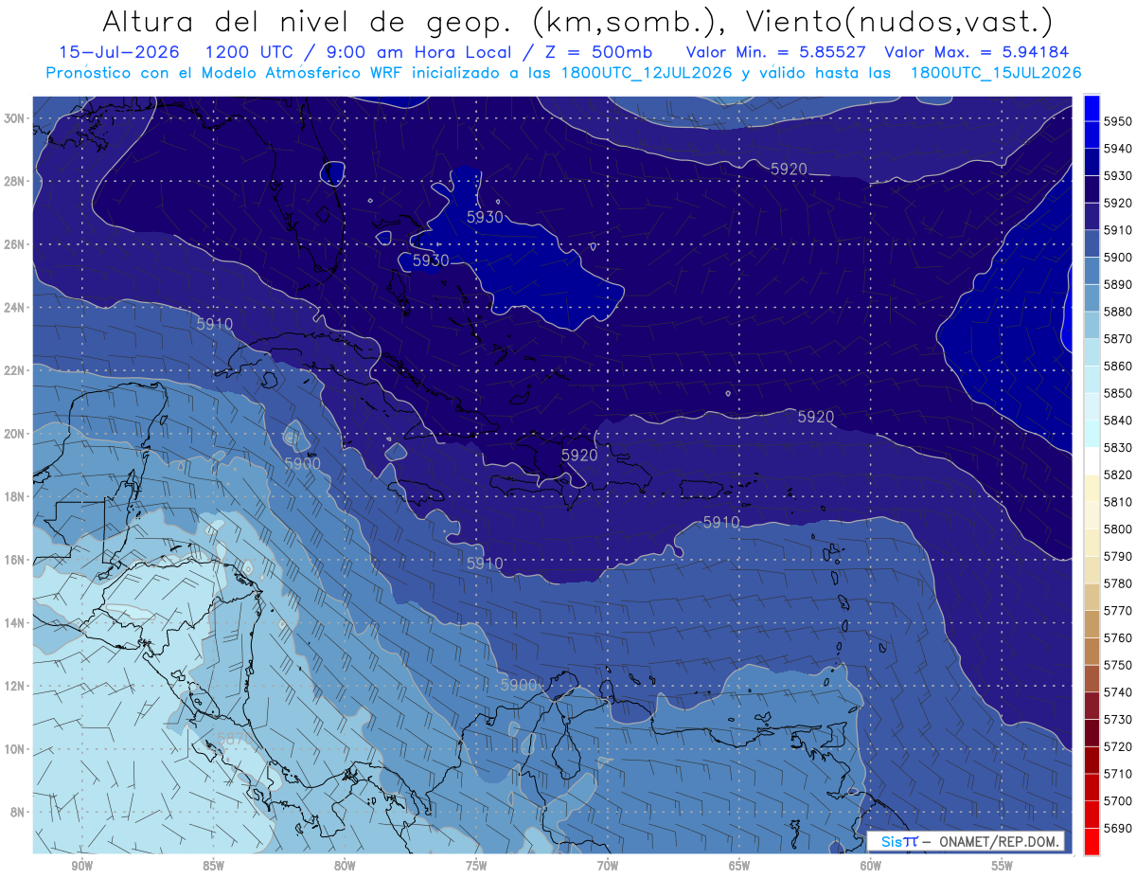Click the '5920' contour label over Hispaniola

pyautogui.click(x=579, y=456)
